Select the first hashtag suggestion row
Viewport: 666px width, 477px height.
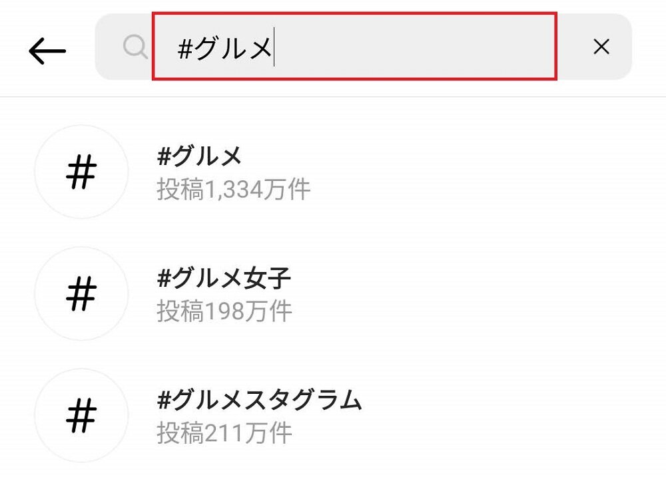coord(400,173)
